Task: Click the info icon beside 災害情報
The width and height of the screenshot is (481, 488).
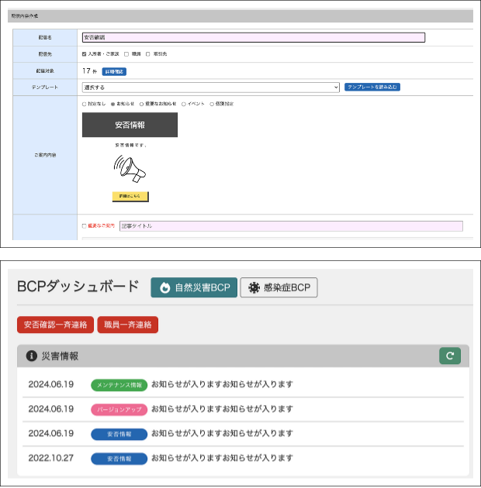Action: point(32,356)
